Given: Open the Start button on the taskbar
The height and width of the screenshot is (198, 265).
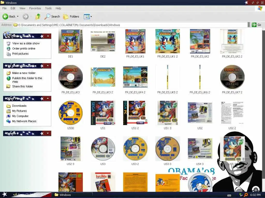Looking at the screenshot, I should 4,195.
